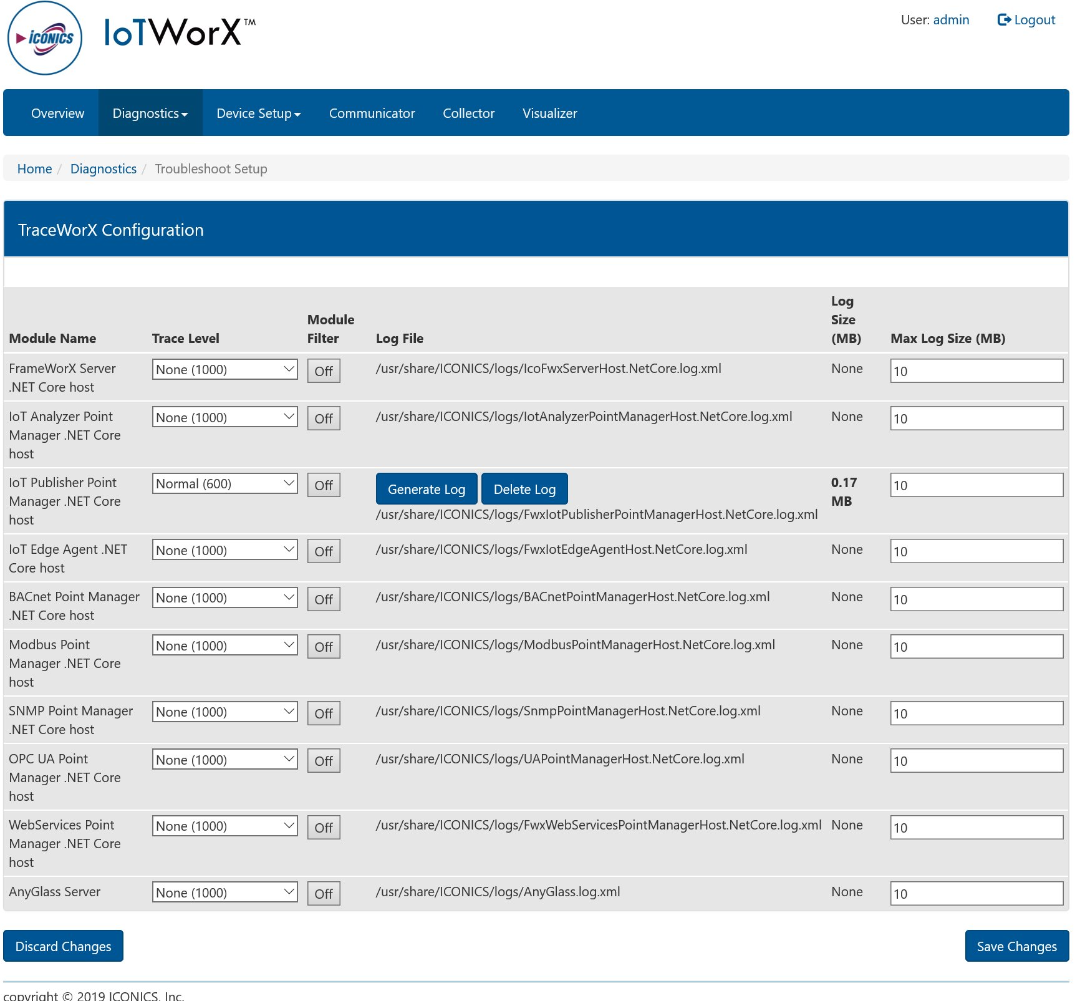Click Save Changes
The image size is (1080, 1001).
[x=1016, y=946]
